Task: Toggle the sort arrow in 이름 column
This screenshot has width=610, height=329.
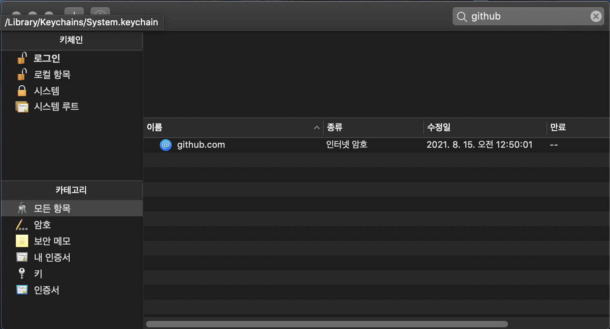Action: [316, 128]
